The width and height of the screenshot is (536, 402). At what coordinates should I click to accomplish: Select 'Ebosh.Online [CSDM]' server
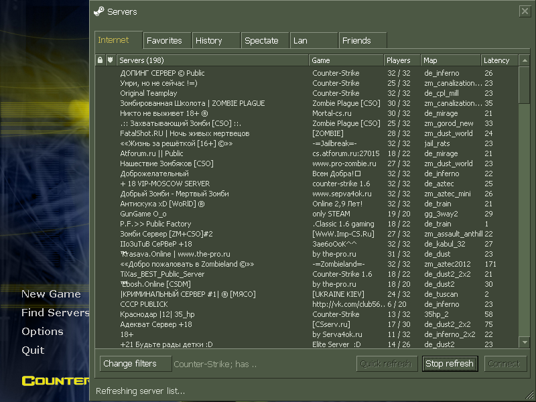coord(307,284)
